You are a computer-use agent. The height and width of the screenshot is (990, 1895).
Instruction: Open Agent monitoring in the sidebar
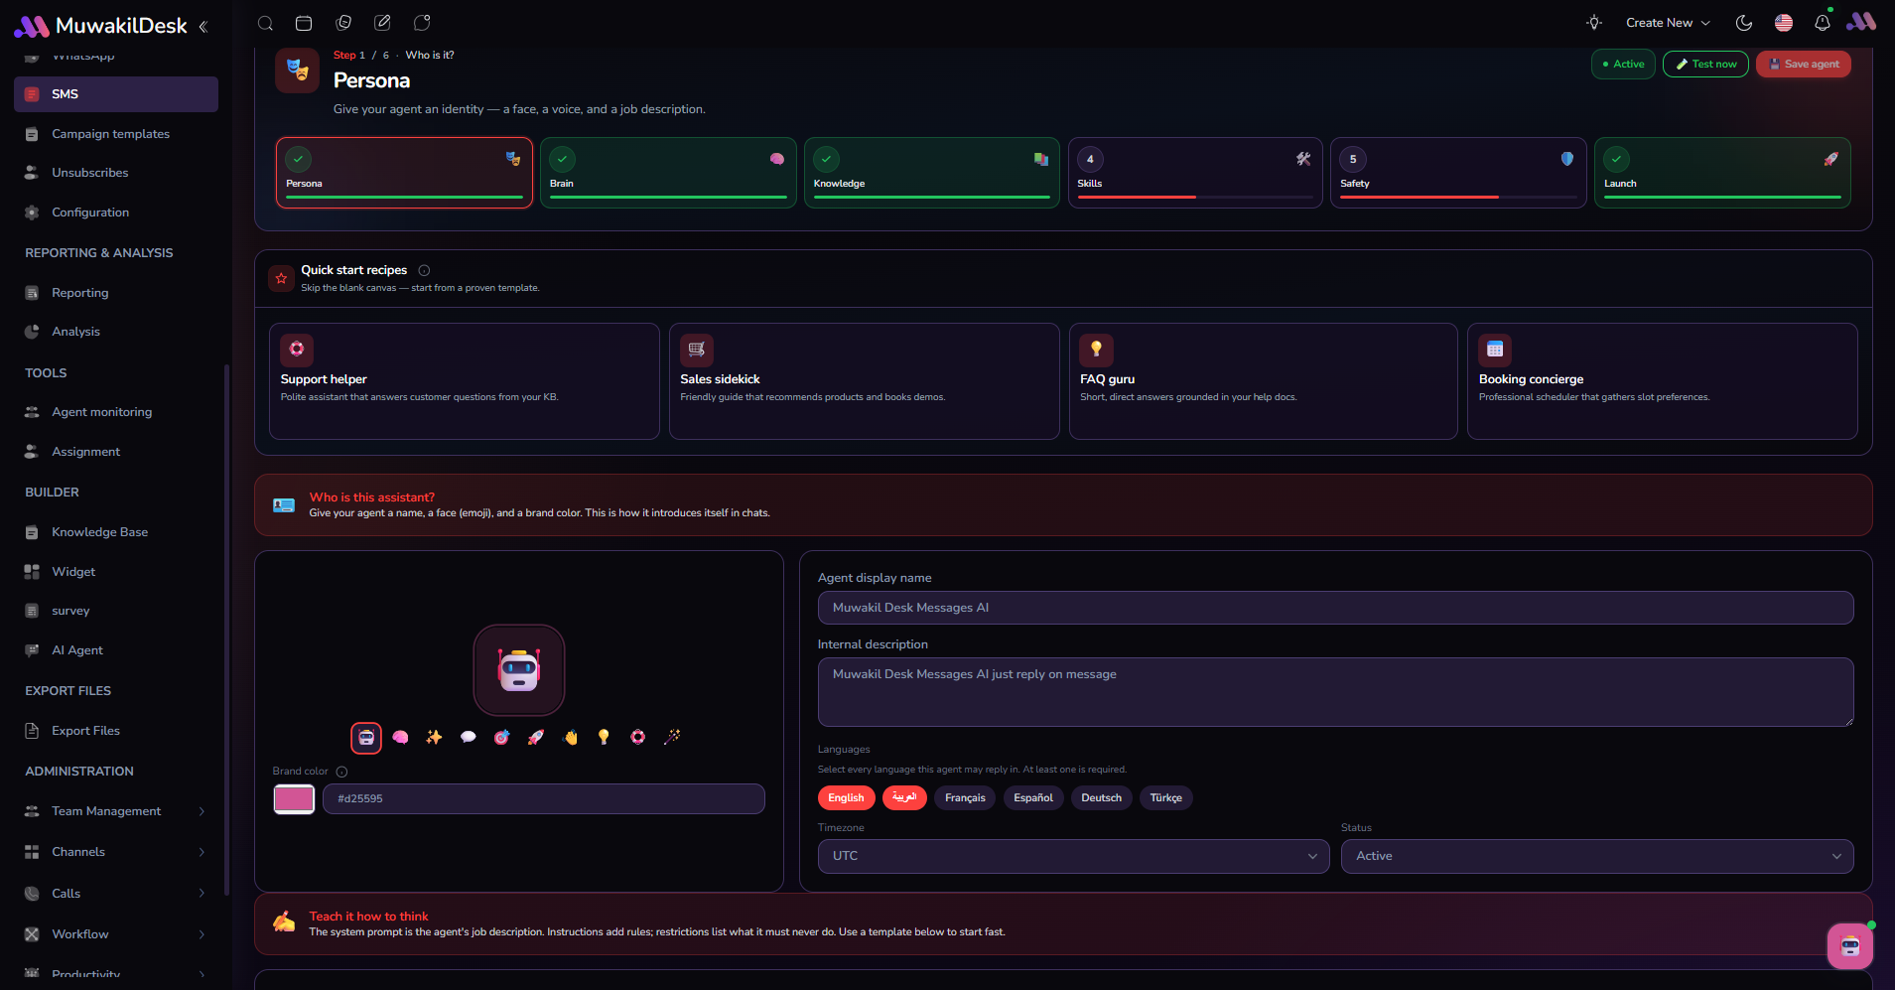point(116,412)
